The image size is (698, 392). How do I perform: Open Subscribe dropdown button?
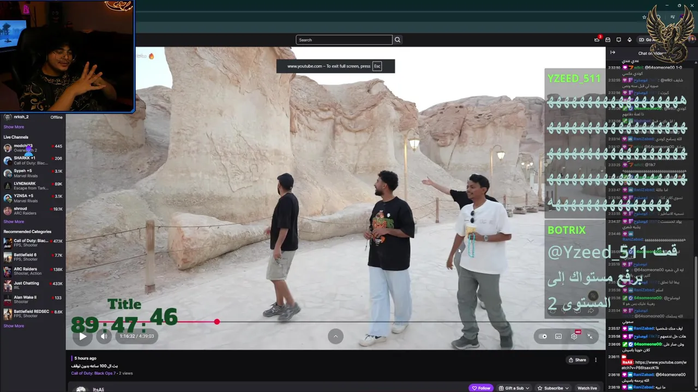553,388
